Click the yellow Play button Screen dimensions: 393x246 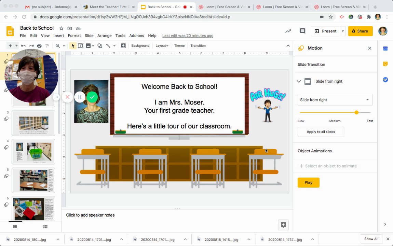coord(309,183)
